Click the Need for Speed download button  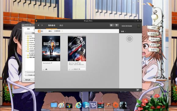point(78,69)
